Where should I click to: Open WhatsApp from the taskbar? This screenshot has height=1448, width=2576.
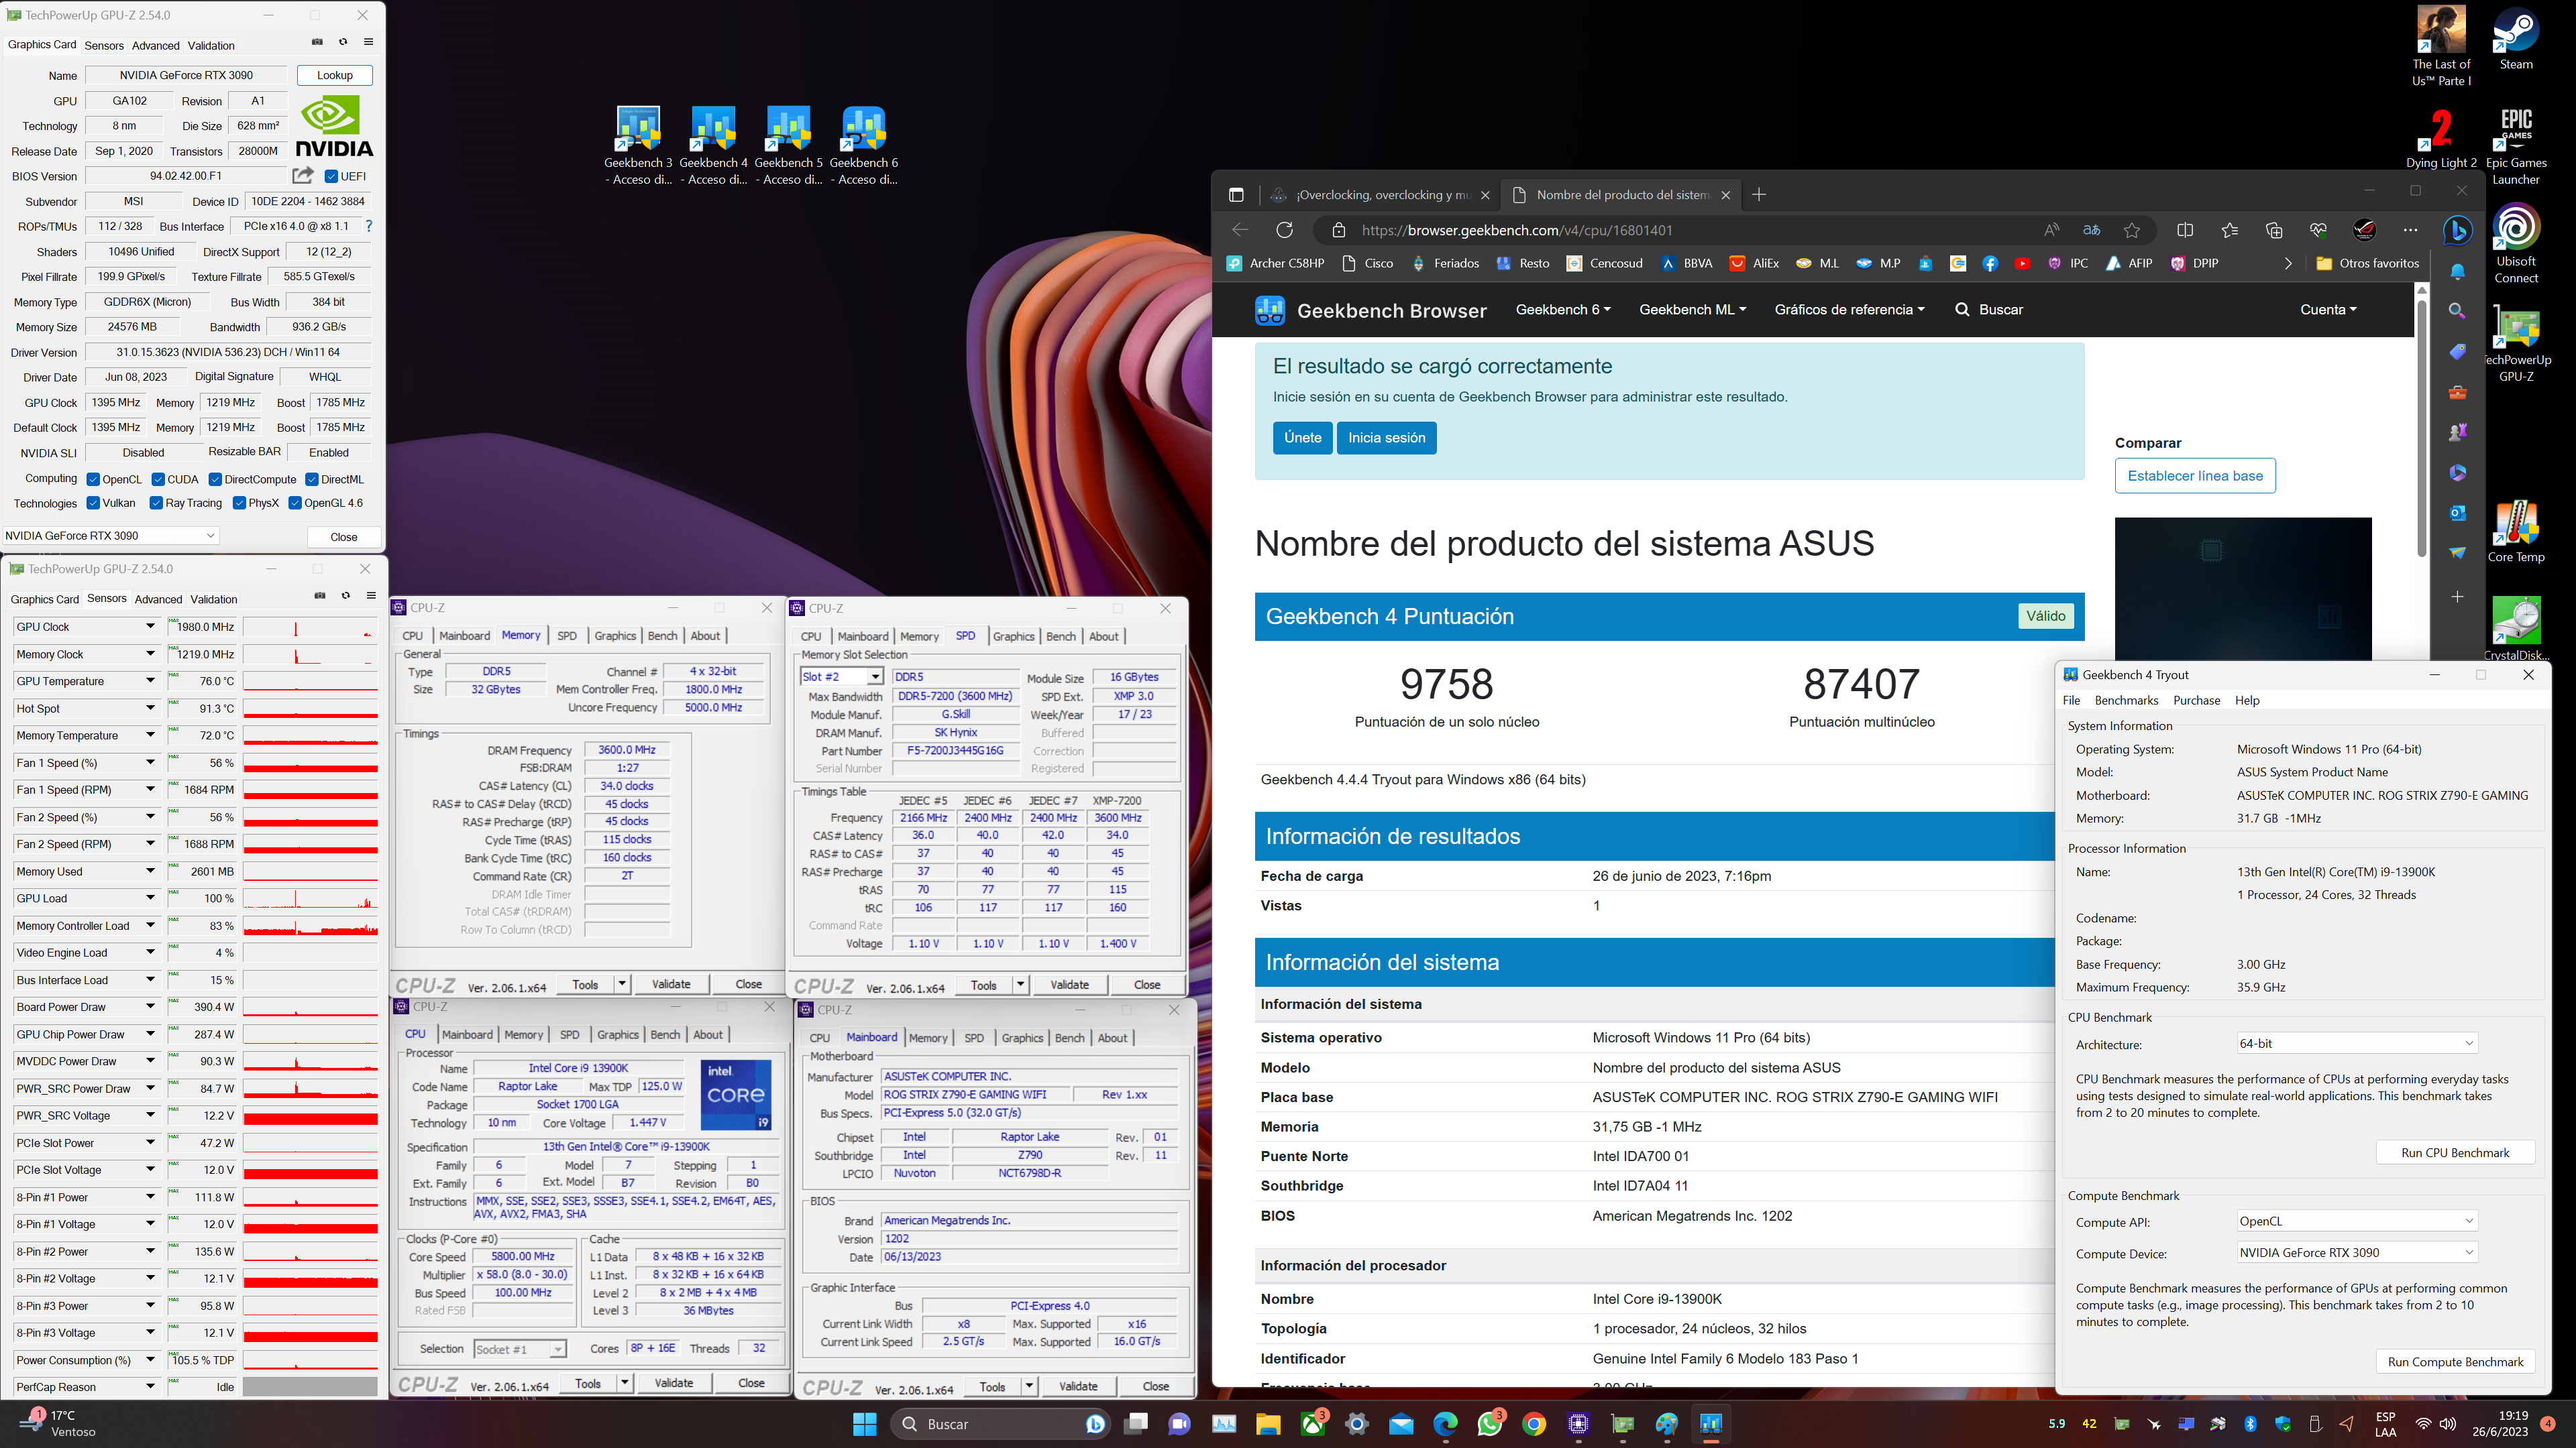[1490, 1424]
